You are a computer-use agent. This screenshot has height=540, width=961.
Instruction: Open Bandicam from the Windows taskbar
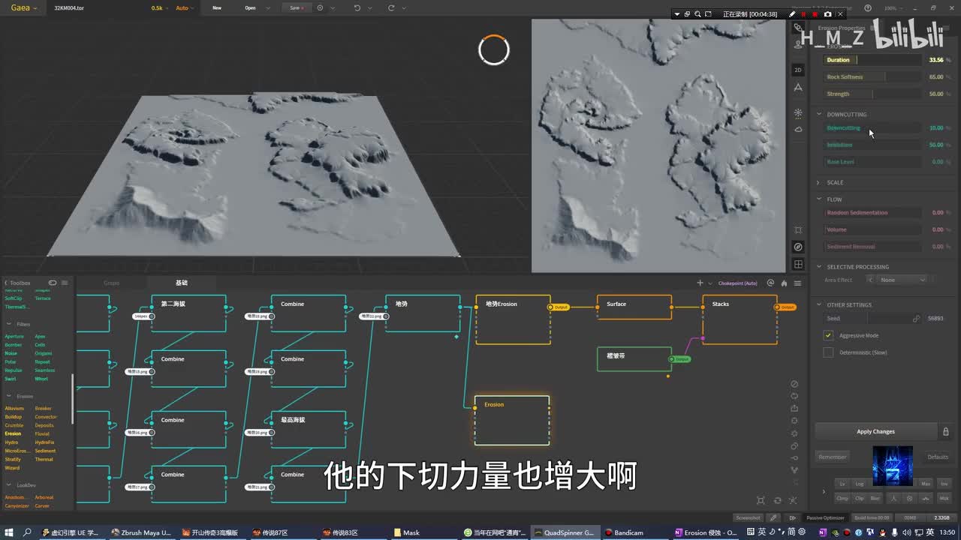629,532
